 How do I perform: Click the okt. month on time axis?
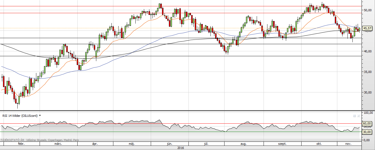(319, 144)
